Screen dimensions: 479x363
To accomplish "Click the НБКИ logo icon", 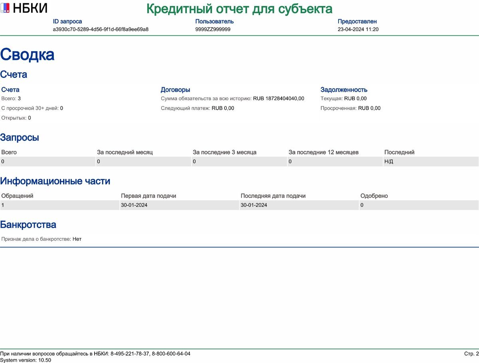I will pyautogui.click(x=5, y=8).
